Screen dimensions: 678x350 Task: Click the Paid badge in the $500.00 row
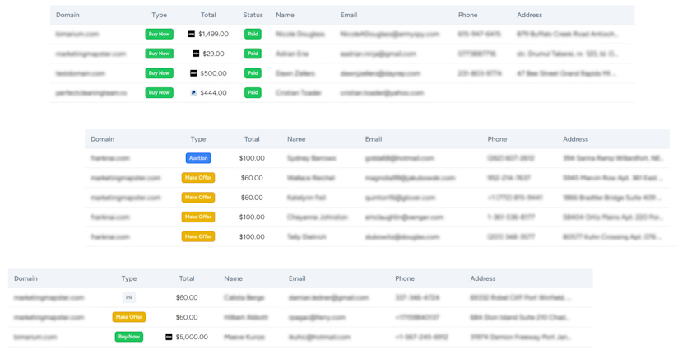point(253,73)
